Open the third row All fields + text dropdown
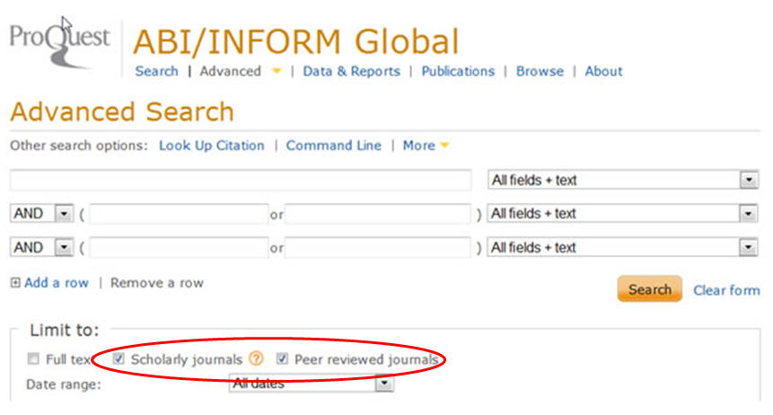 tap(623, 247)
